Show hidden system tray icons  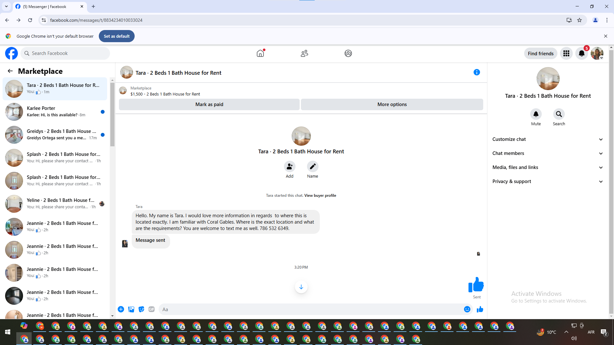pyautogui.click(x=566, y=332)
